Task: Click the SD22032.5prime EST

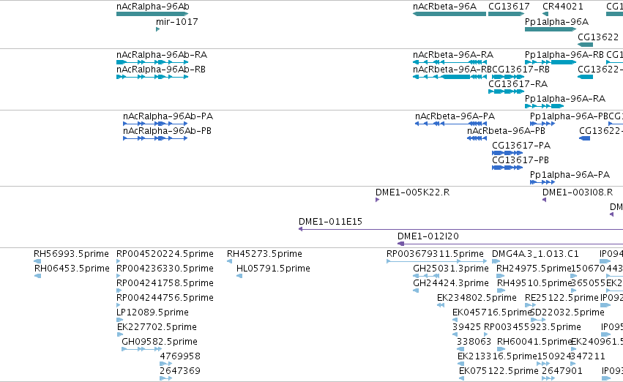Action: pos(538,320)
